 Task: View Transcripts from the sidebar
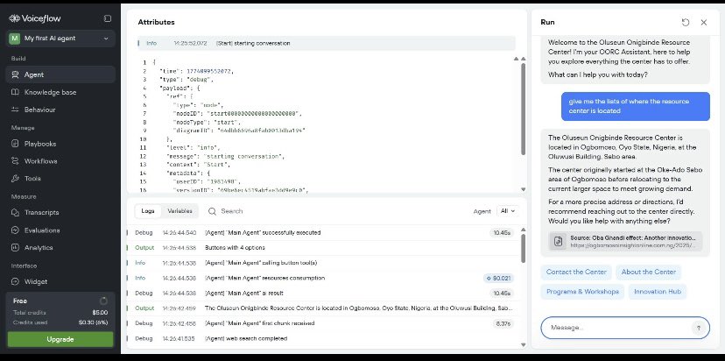click(x=42, y=213)
